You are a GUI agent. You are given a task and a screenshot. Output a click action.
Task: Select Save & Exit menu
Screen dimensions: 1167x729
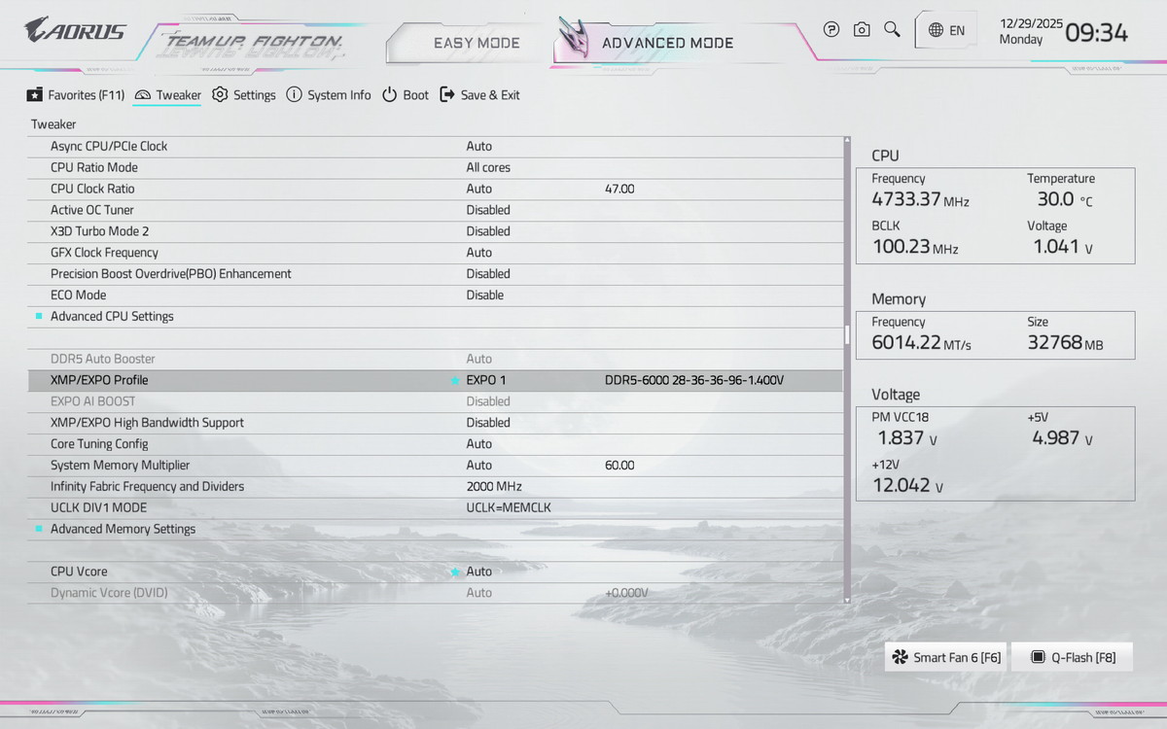coord(480,95)
